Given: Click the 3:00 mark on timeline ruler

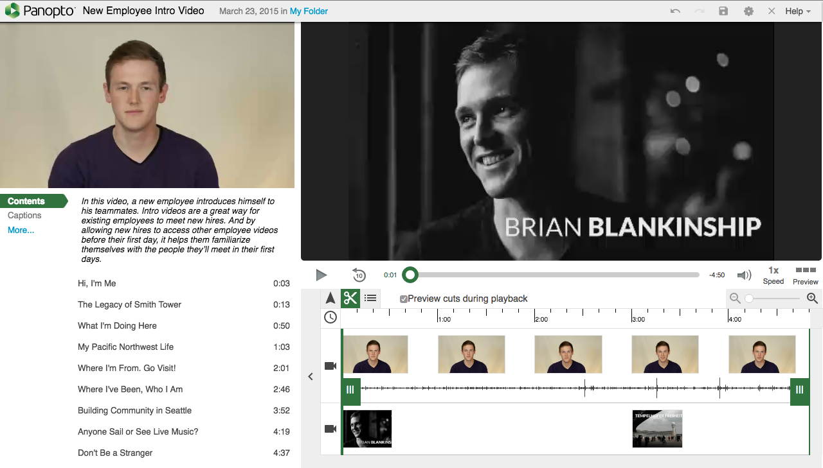Looking at the screenshot, I should (638, 319).
